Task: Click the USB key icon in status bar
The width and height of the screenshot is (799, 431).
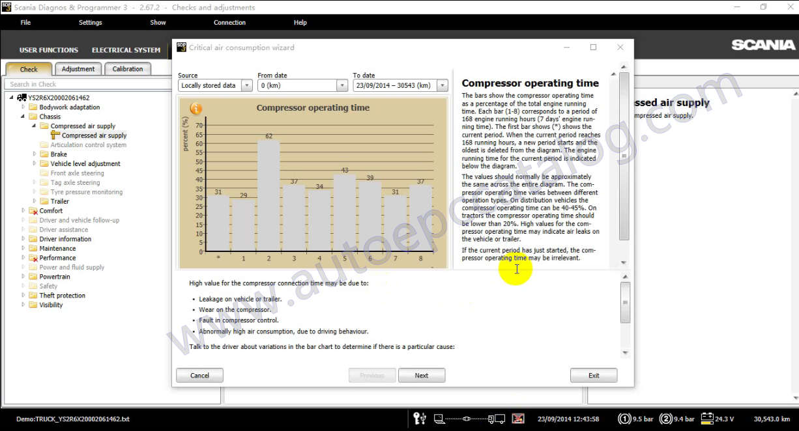Action: [420, 418]
